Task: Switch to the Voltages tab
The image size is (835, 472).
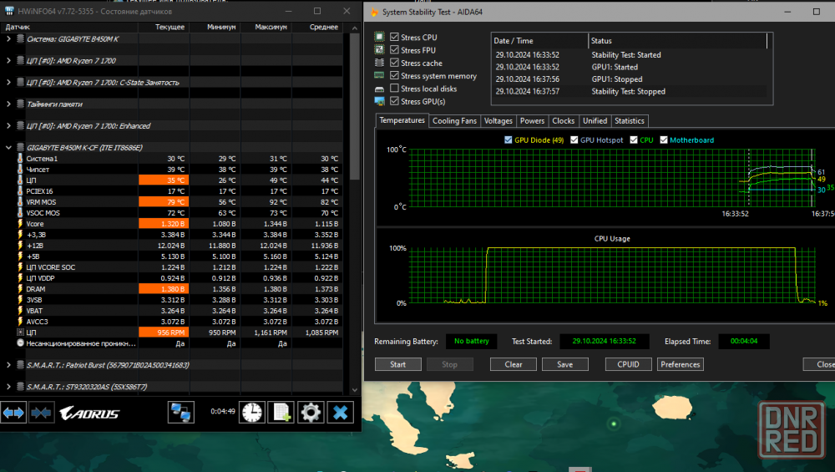Action: (498, 121)
